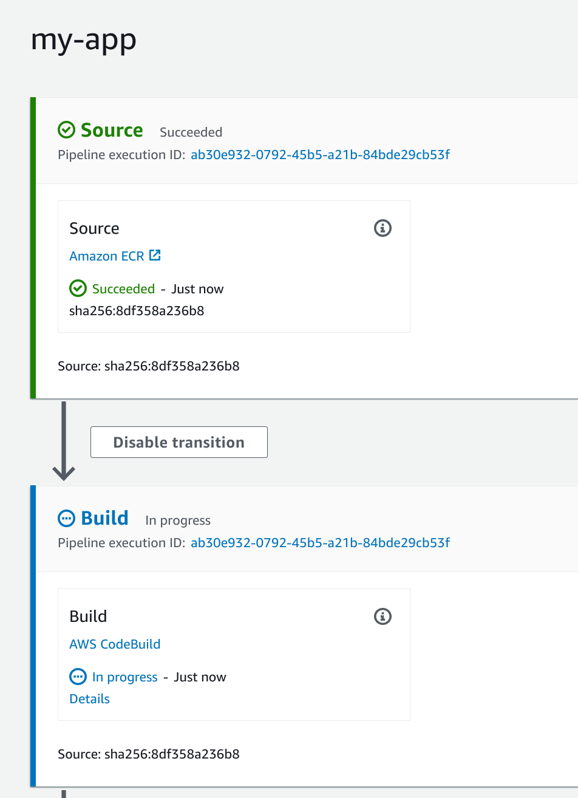Click the external link icon beside Amazon ECR
Image resolution: width=578 pixels, height=798 pixels.
click(155, 256)
